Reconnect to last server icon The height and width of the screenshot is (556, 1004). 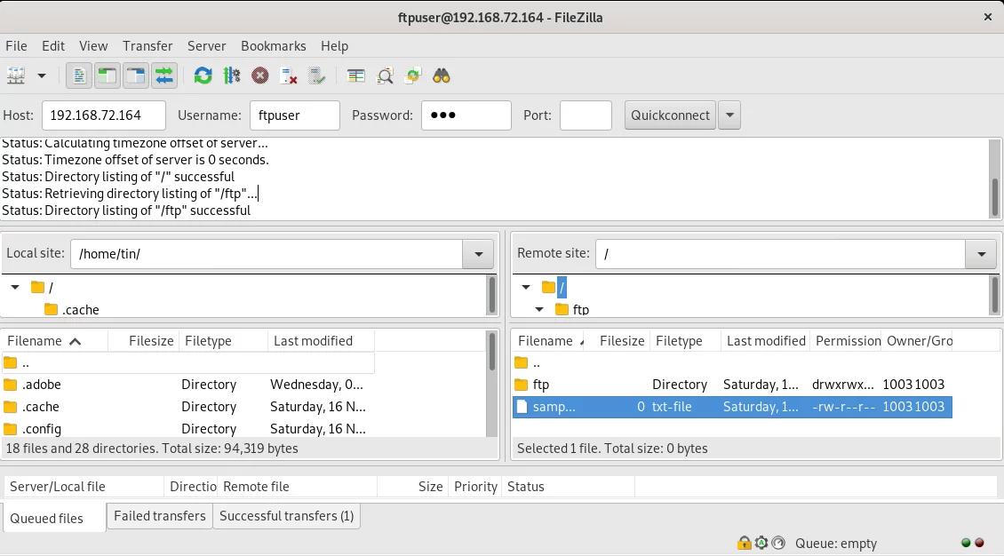[x=317, y=76]
